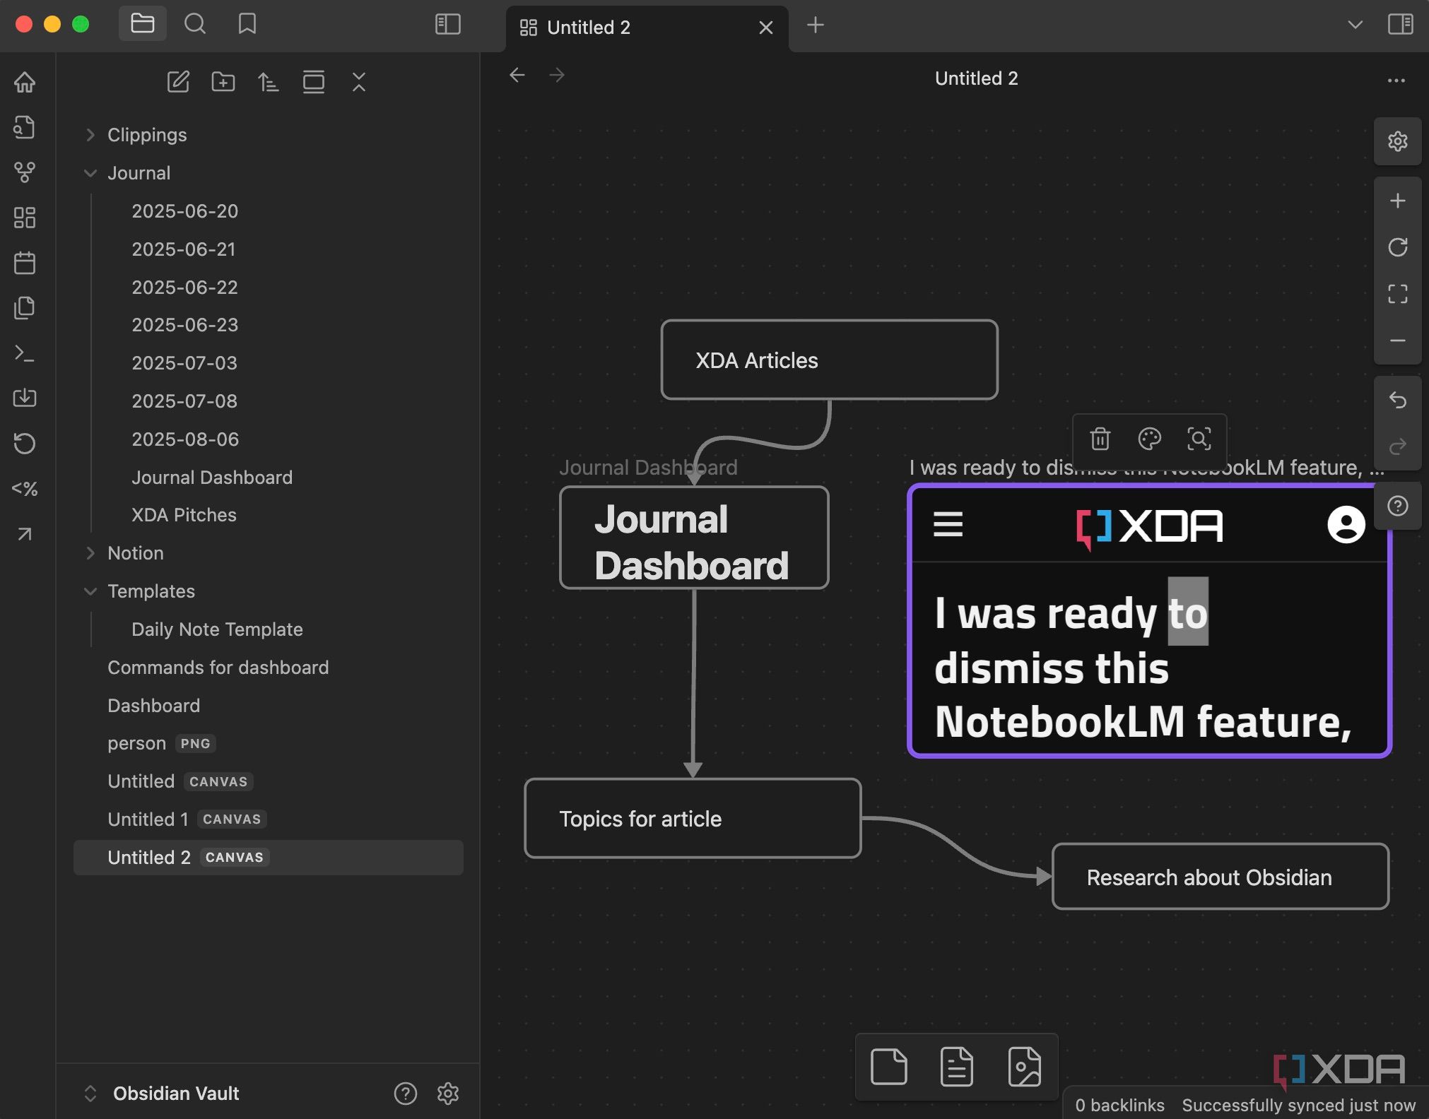Zoom the canvas to fit
Image resolution: width=1429 pixels, height=1119 pixels.
1397,294
